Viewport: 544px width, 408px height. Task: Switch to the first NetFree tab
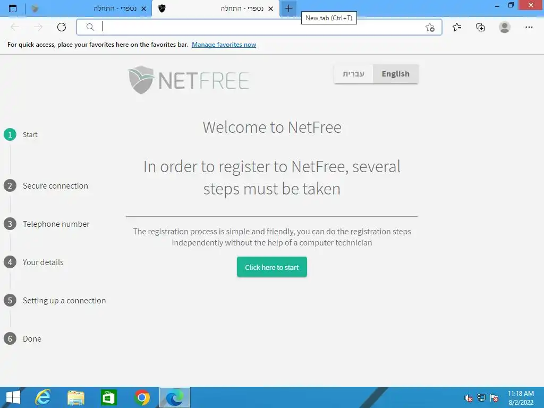89,8
